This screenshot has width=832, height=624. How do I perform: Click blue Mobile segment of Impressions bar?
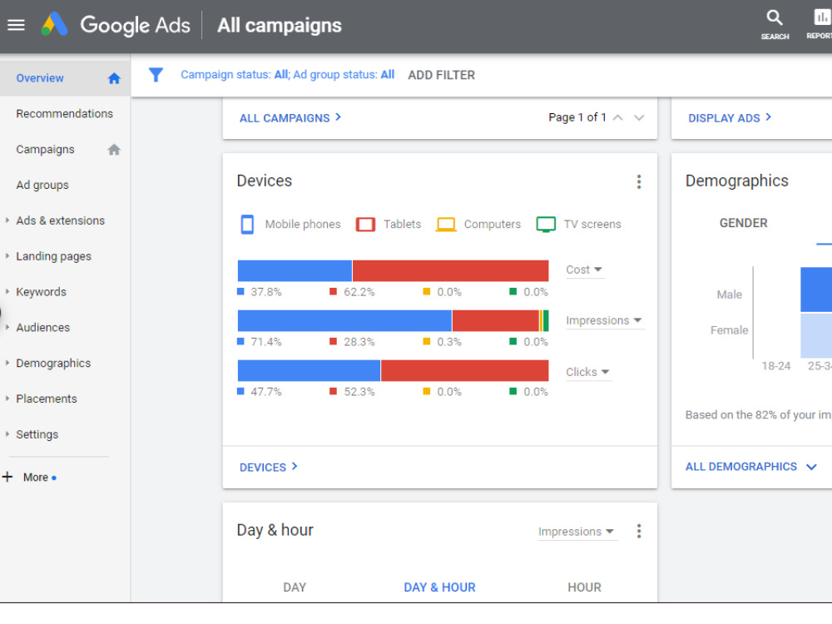pyautogui.click(x=344, y=320)
